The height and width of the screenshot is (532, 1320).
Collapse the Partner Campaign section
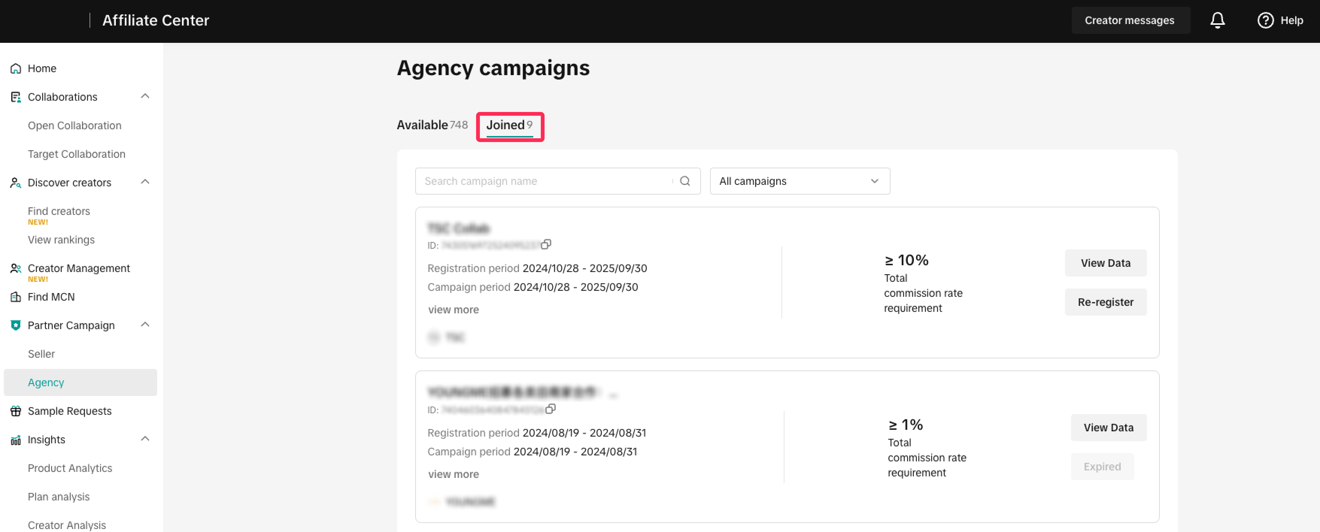coord(145,325)
